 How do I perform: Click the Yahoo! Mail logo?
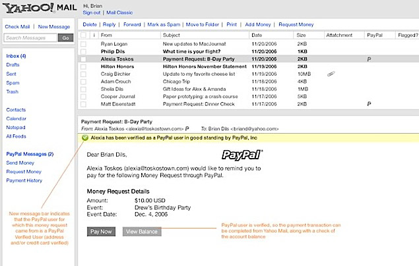(40, 8)
